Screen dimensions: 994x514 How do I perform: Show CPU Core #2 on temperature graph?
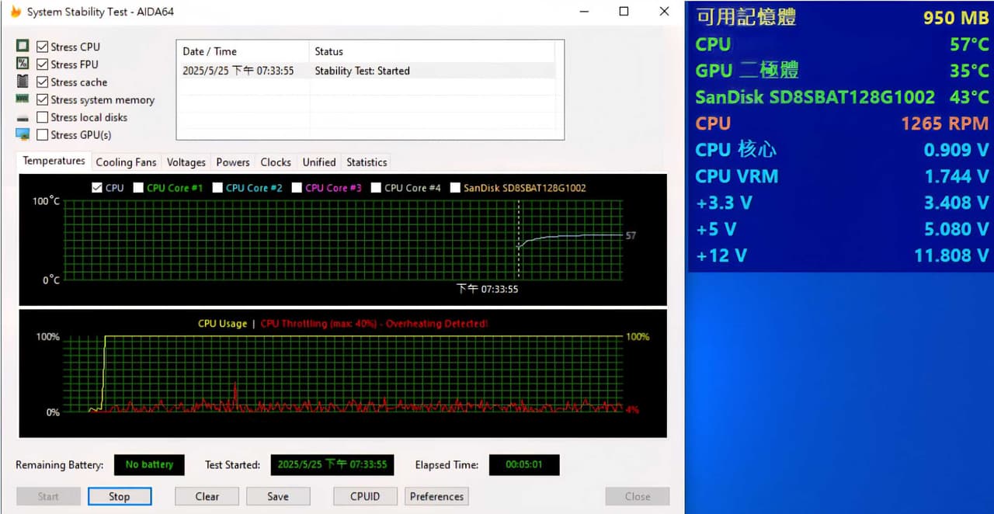coord(217,187)
